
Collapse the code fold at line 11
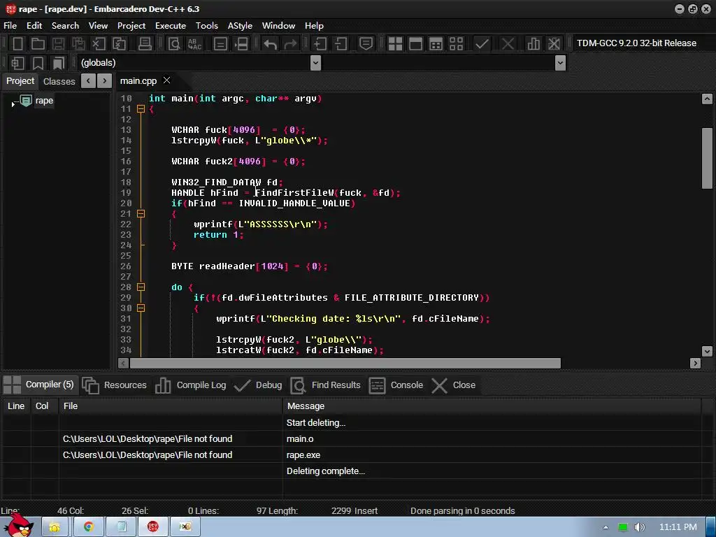point(141,108)
